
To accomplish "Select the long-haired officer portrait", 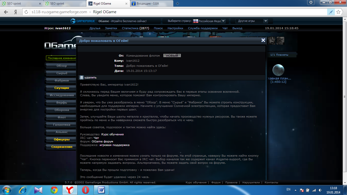I will point(272,40).
